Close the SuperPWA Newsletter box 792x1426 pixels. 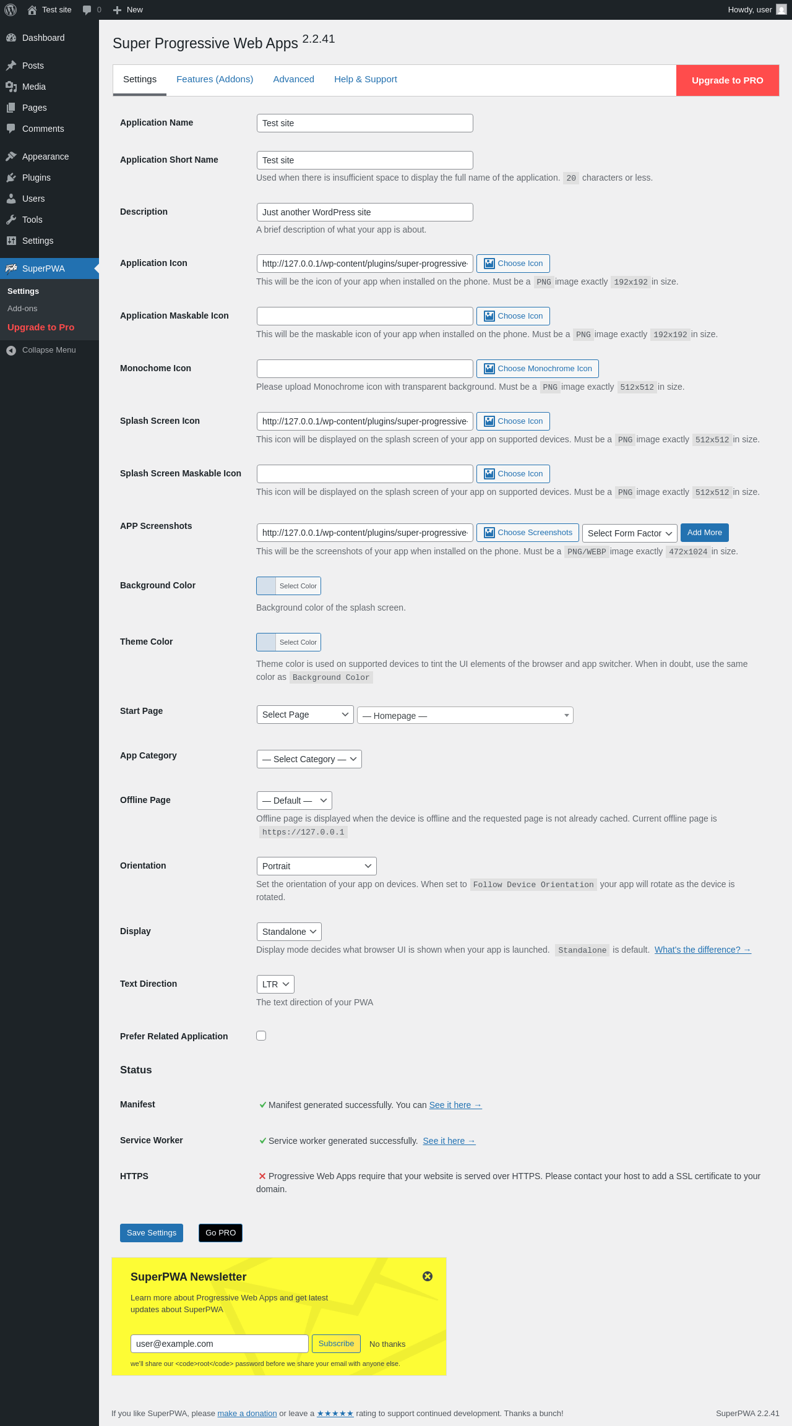[x=428, y=1276]
